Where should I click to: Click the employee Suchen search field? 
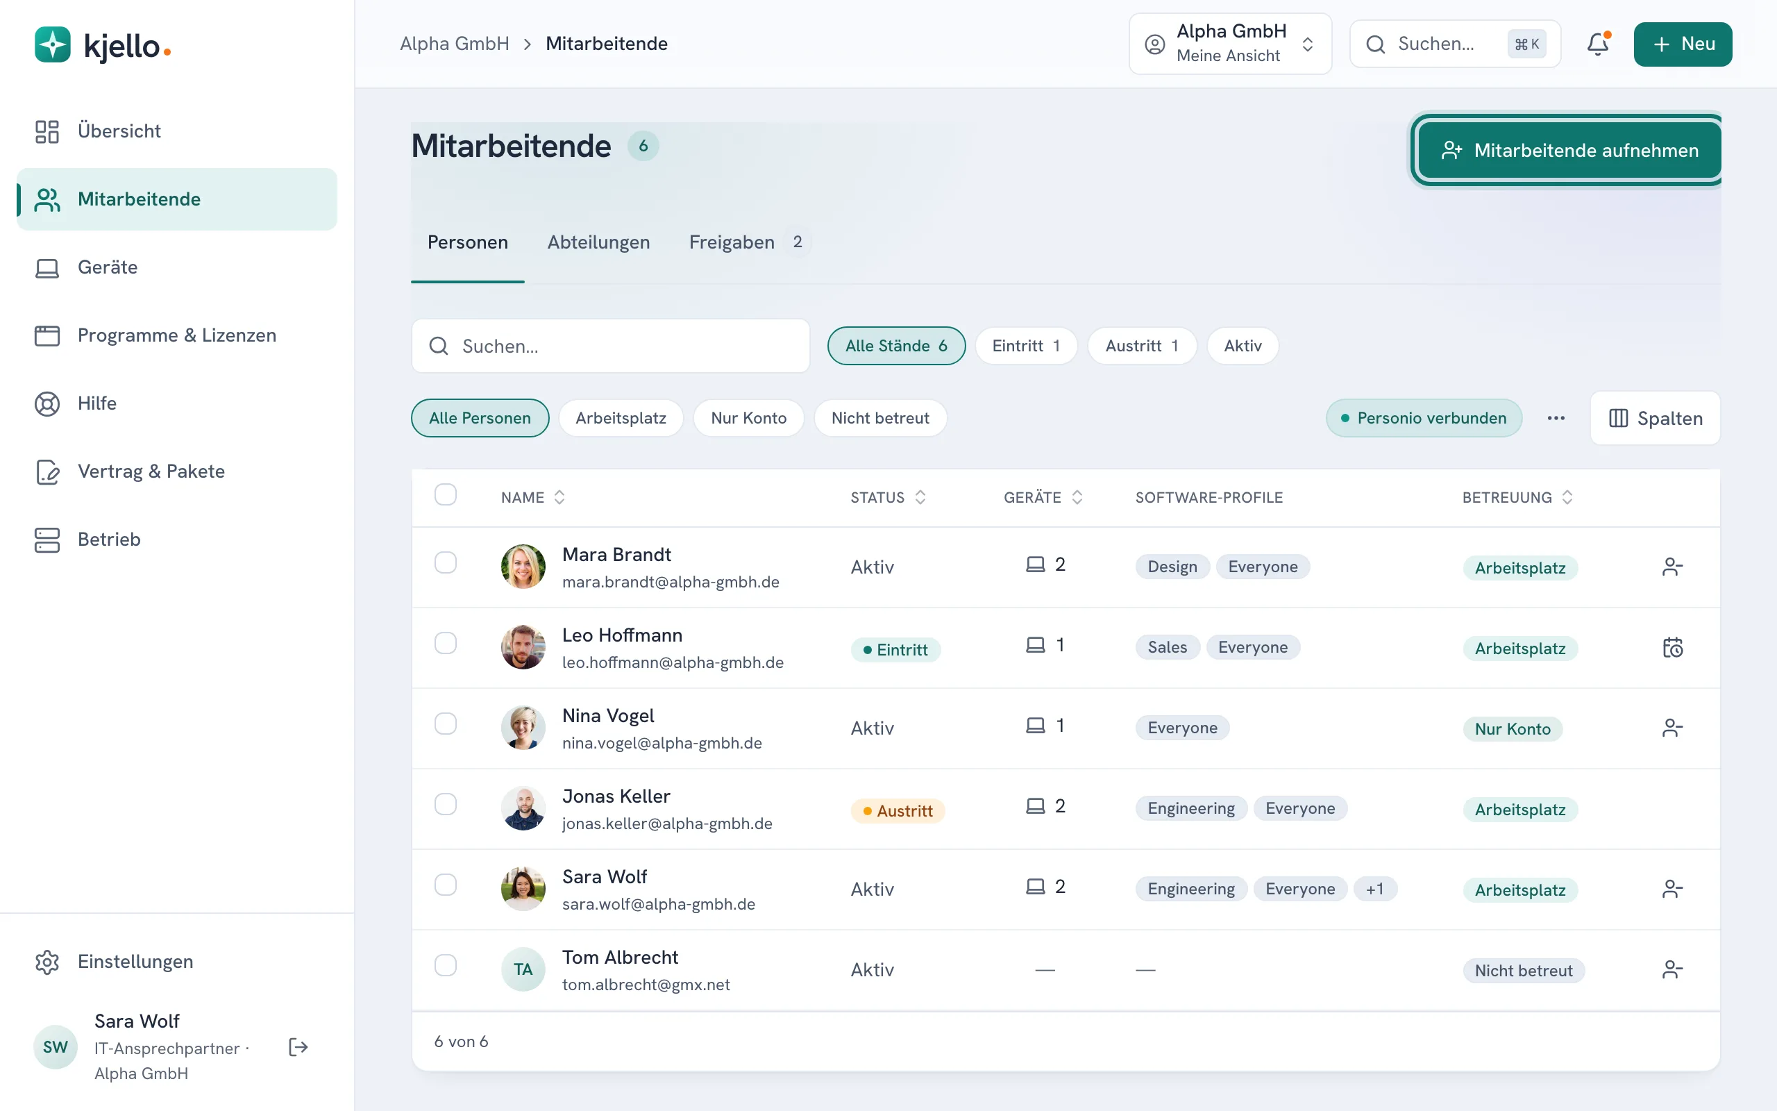610,346
